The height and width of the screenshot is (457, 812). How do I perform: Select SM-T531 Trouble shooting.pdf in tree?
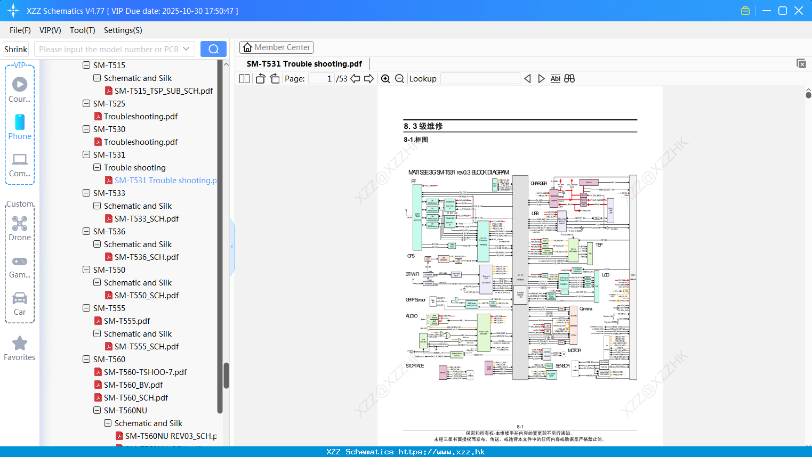pyautogui.click(x=160, y=181)
